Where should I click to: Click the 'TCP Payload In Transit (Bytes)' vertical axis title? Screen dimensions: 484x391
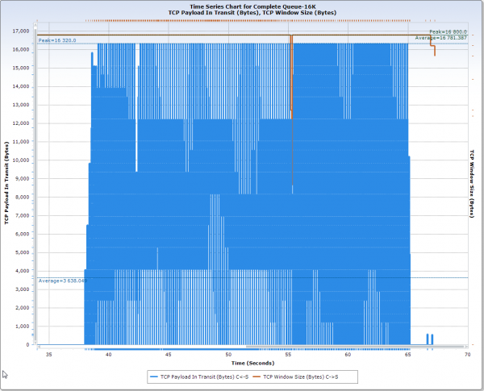6,183
